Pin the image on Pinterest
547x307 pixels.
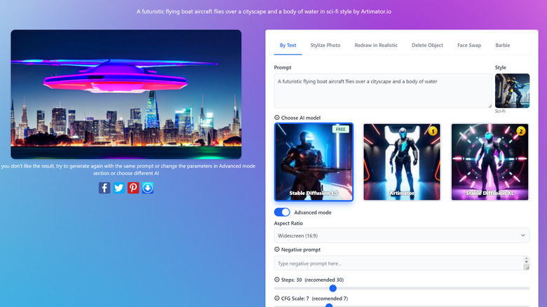pyautogui.click(x=133, y=188)
